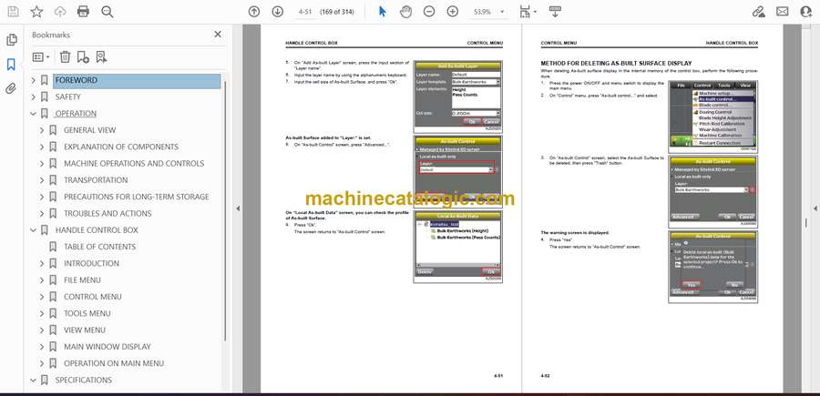Viewport: 820px width, 396px height.
Task: Open the share with others icon
Action: click(x=806, y=12)
